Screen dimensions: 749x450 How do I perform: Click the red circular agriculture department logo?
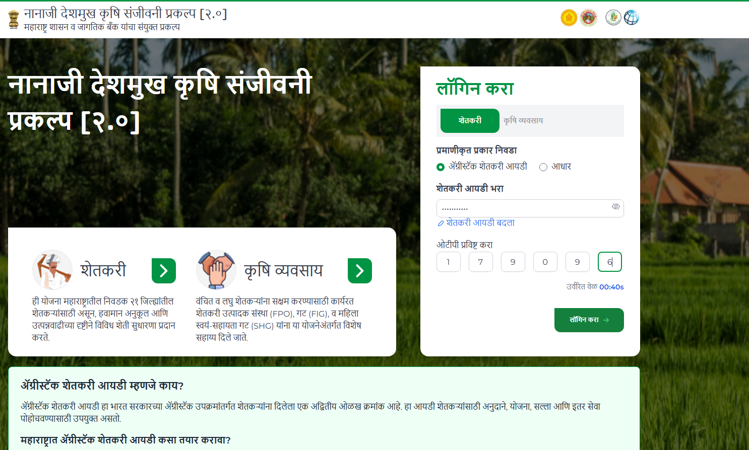pyautogui.click(x=588, y=18)
